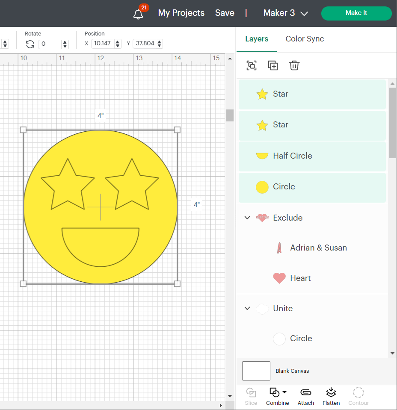
Task: Click the Rotate angle input field
Action: [x=50, y=44]
